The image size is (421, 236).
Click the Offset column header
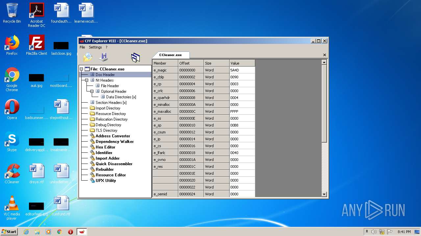tap(191, 63)
